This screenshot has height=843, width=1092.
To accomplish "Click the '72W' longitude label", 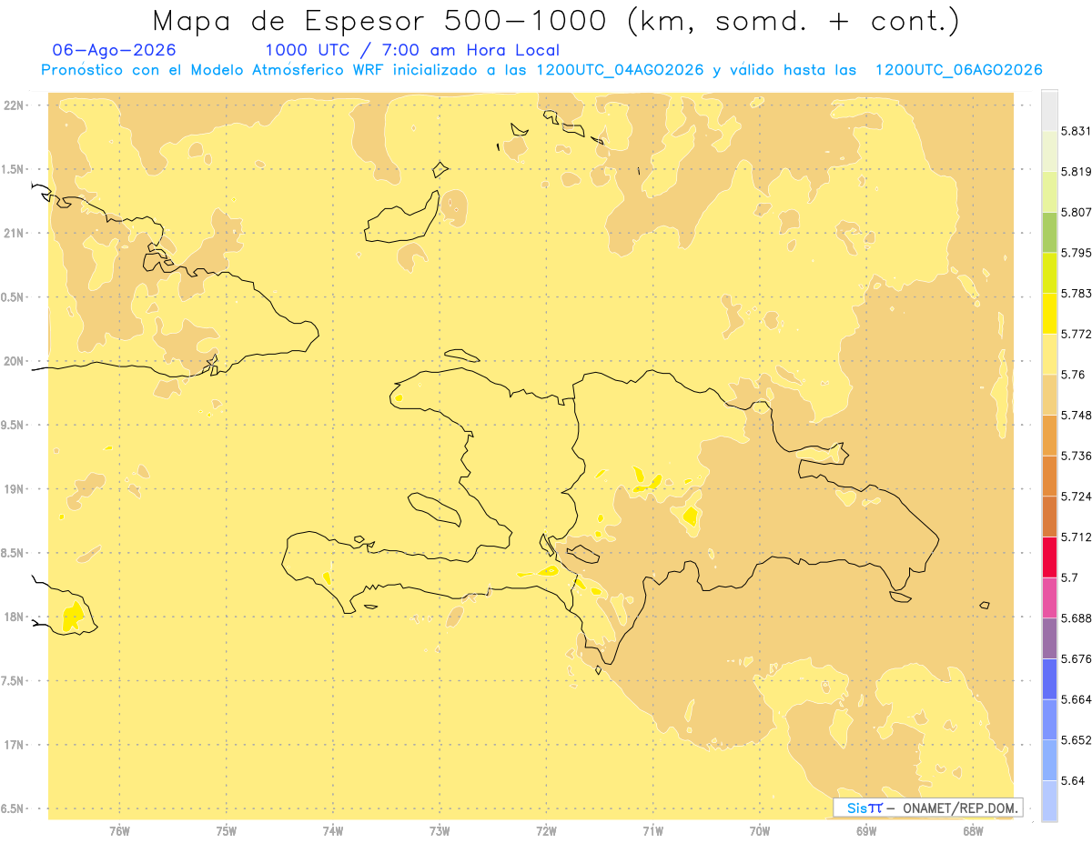I will pos(546,830).
